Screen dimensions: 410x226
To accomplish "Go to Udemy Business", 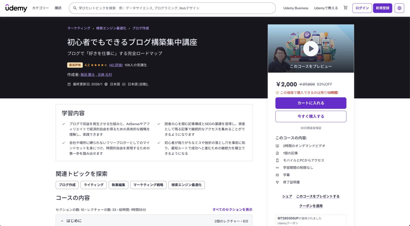I will tap(296, 8).
